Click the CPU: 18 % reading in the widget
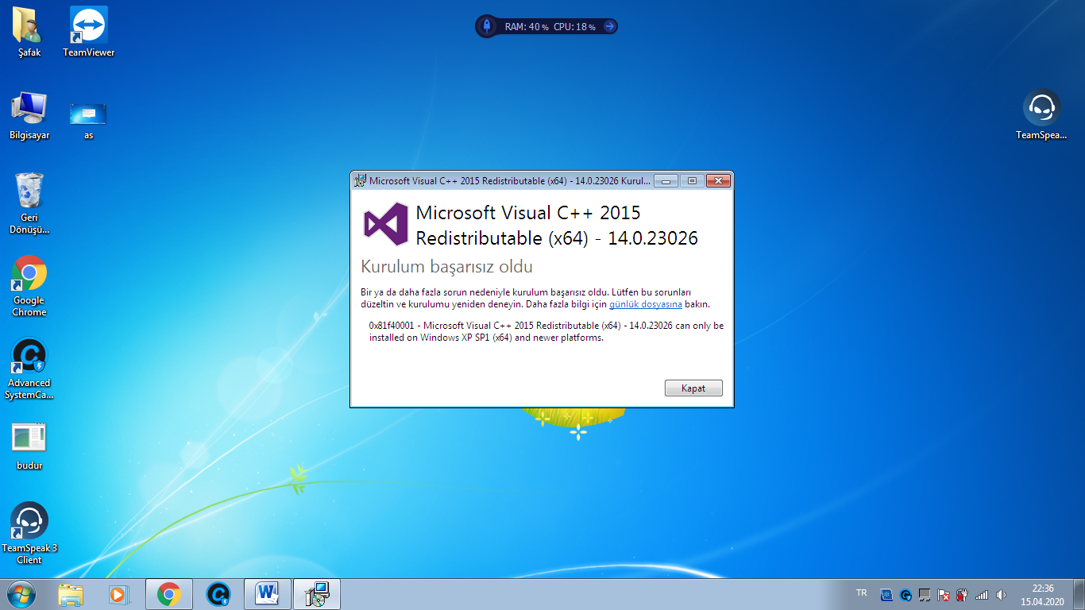 coord(574,27)
